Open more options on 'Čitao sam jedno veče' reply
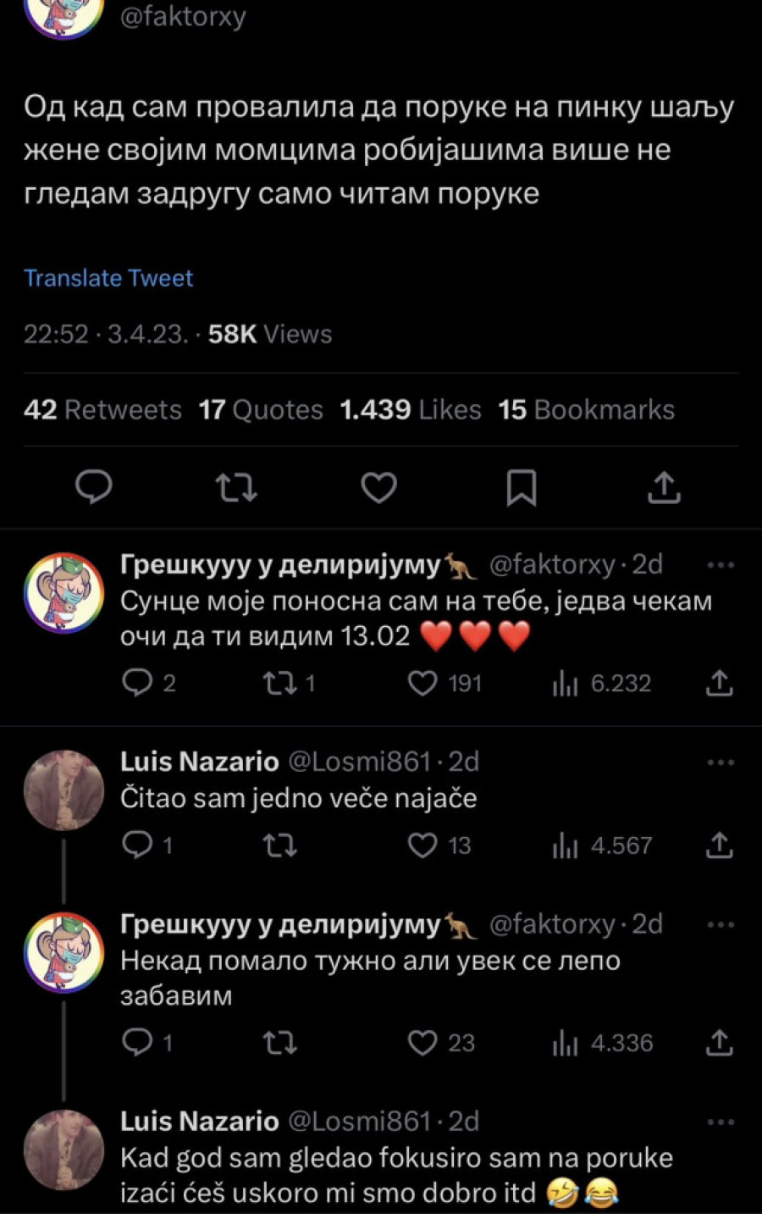Viewport: 762px width, 1214px height. pos(720,762)
